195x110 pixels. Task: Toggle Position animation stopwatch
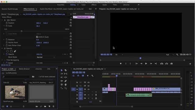(7, 23)
